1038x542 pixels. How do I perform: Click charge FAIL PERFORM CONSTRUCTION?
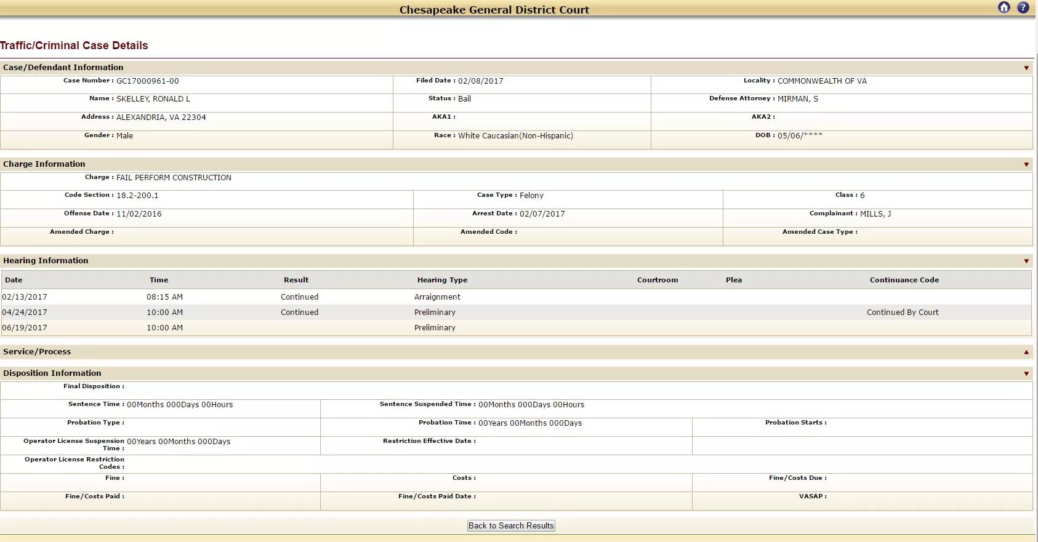pyautogui.click(x=174, y=177)
